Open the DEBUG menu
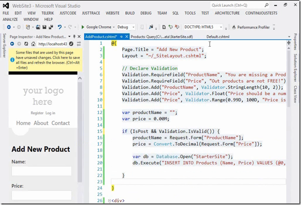 click(146, 13)
